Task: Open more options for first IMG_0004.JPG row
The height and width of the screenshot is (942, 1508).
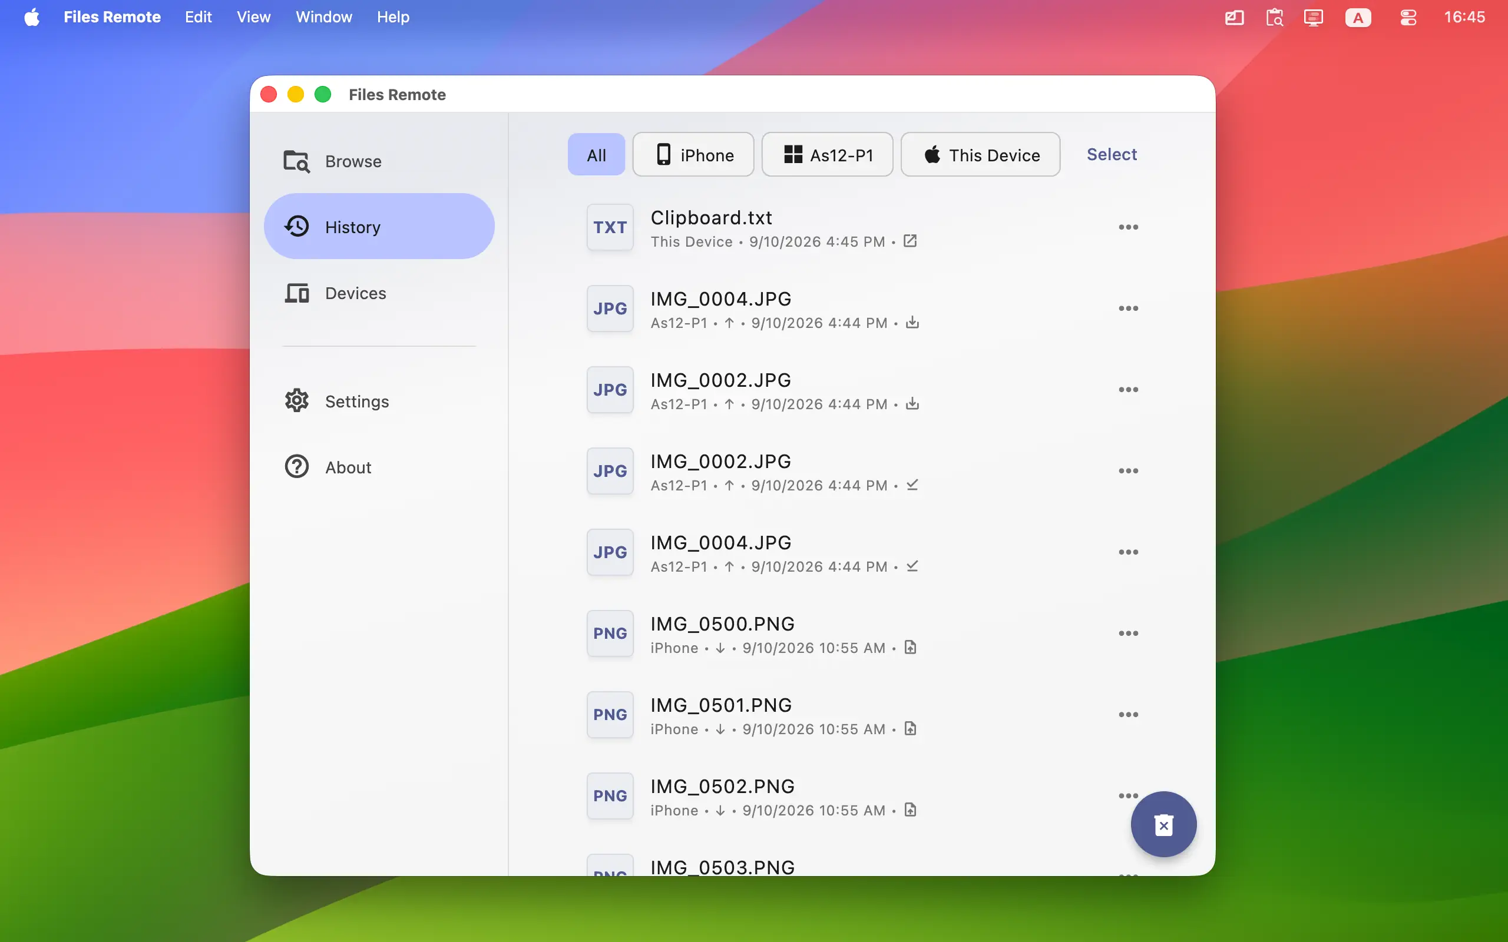Action: pyautogui.click(x=1128, y=309)
